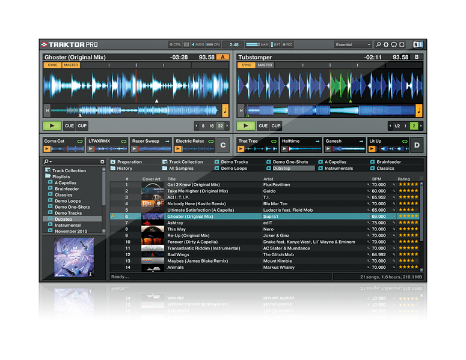466x360 pixels.
Task: Open the Brainfeeder favorite tab
Action: click(388, 162)
